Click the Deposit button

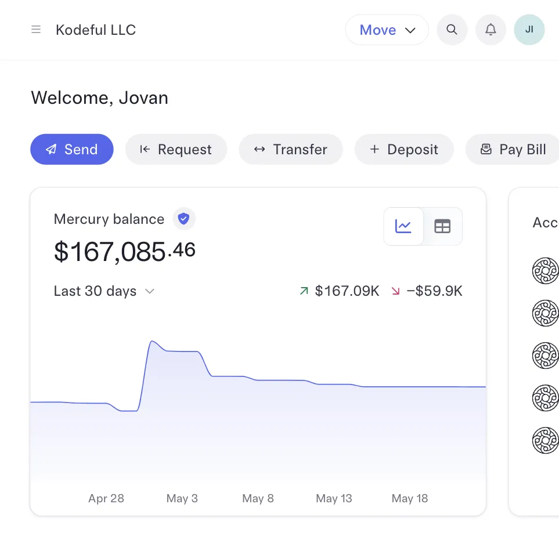point(404,149)
